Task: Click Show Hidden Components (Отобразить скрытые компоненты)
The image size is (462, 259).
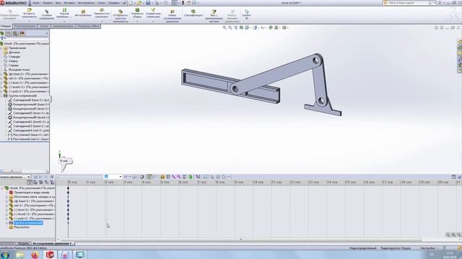Action: [121, 16]
